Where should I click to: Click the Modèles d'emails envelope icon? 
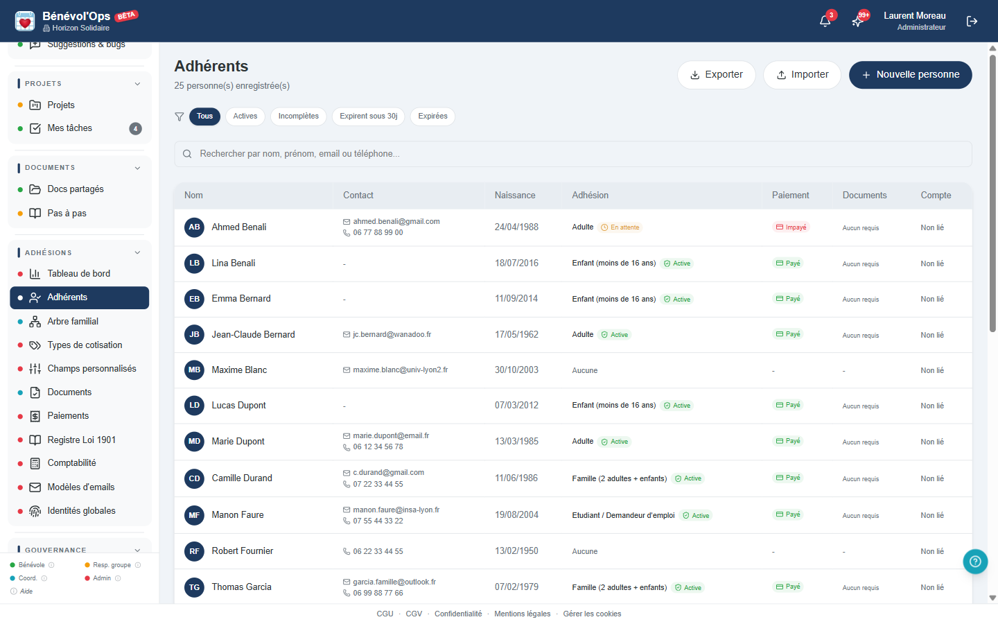(35, 487)
